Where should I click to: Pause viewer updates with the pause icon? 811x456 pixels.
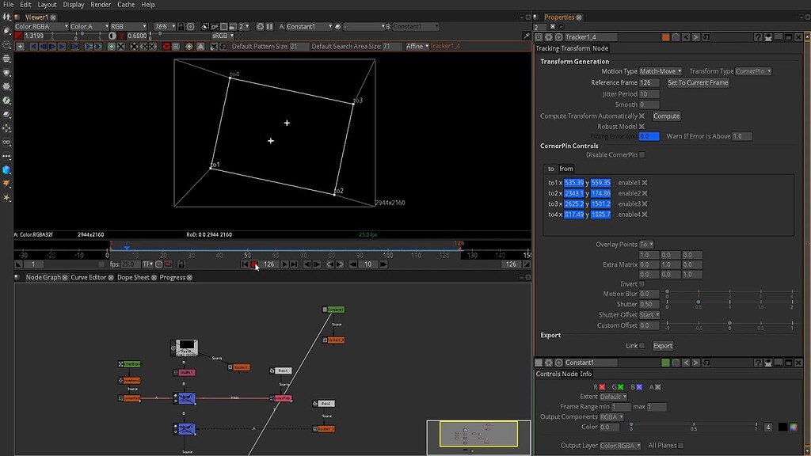pos(270,26)
